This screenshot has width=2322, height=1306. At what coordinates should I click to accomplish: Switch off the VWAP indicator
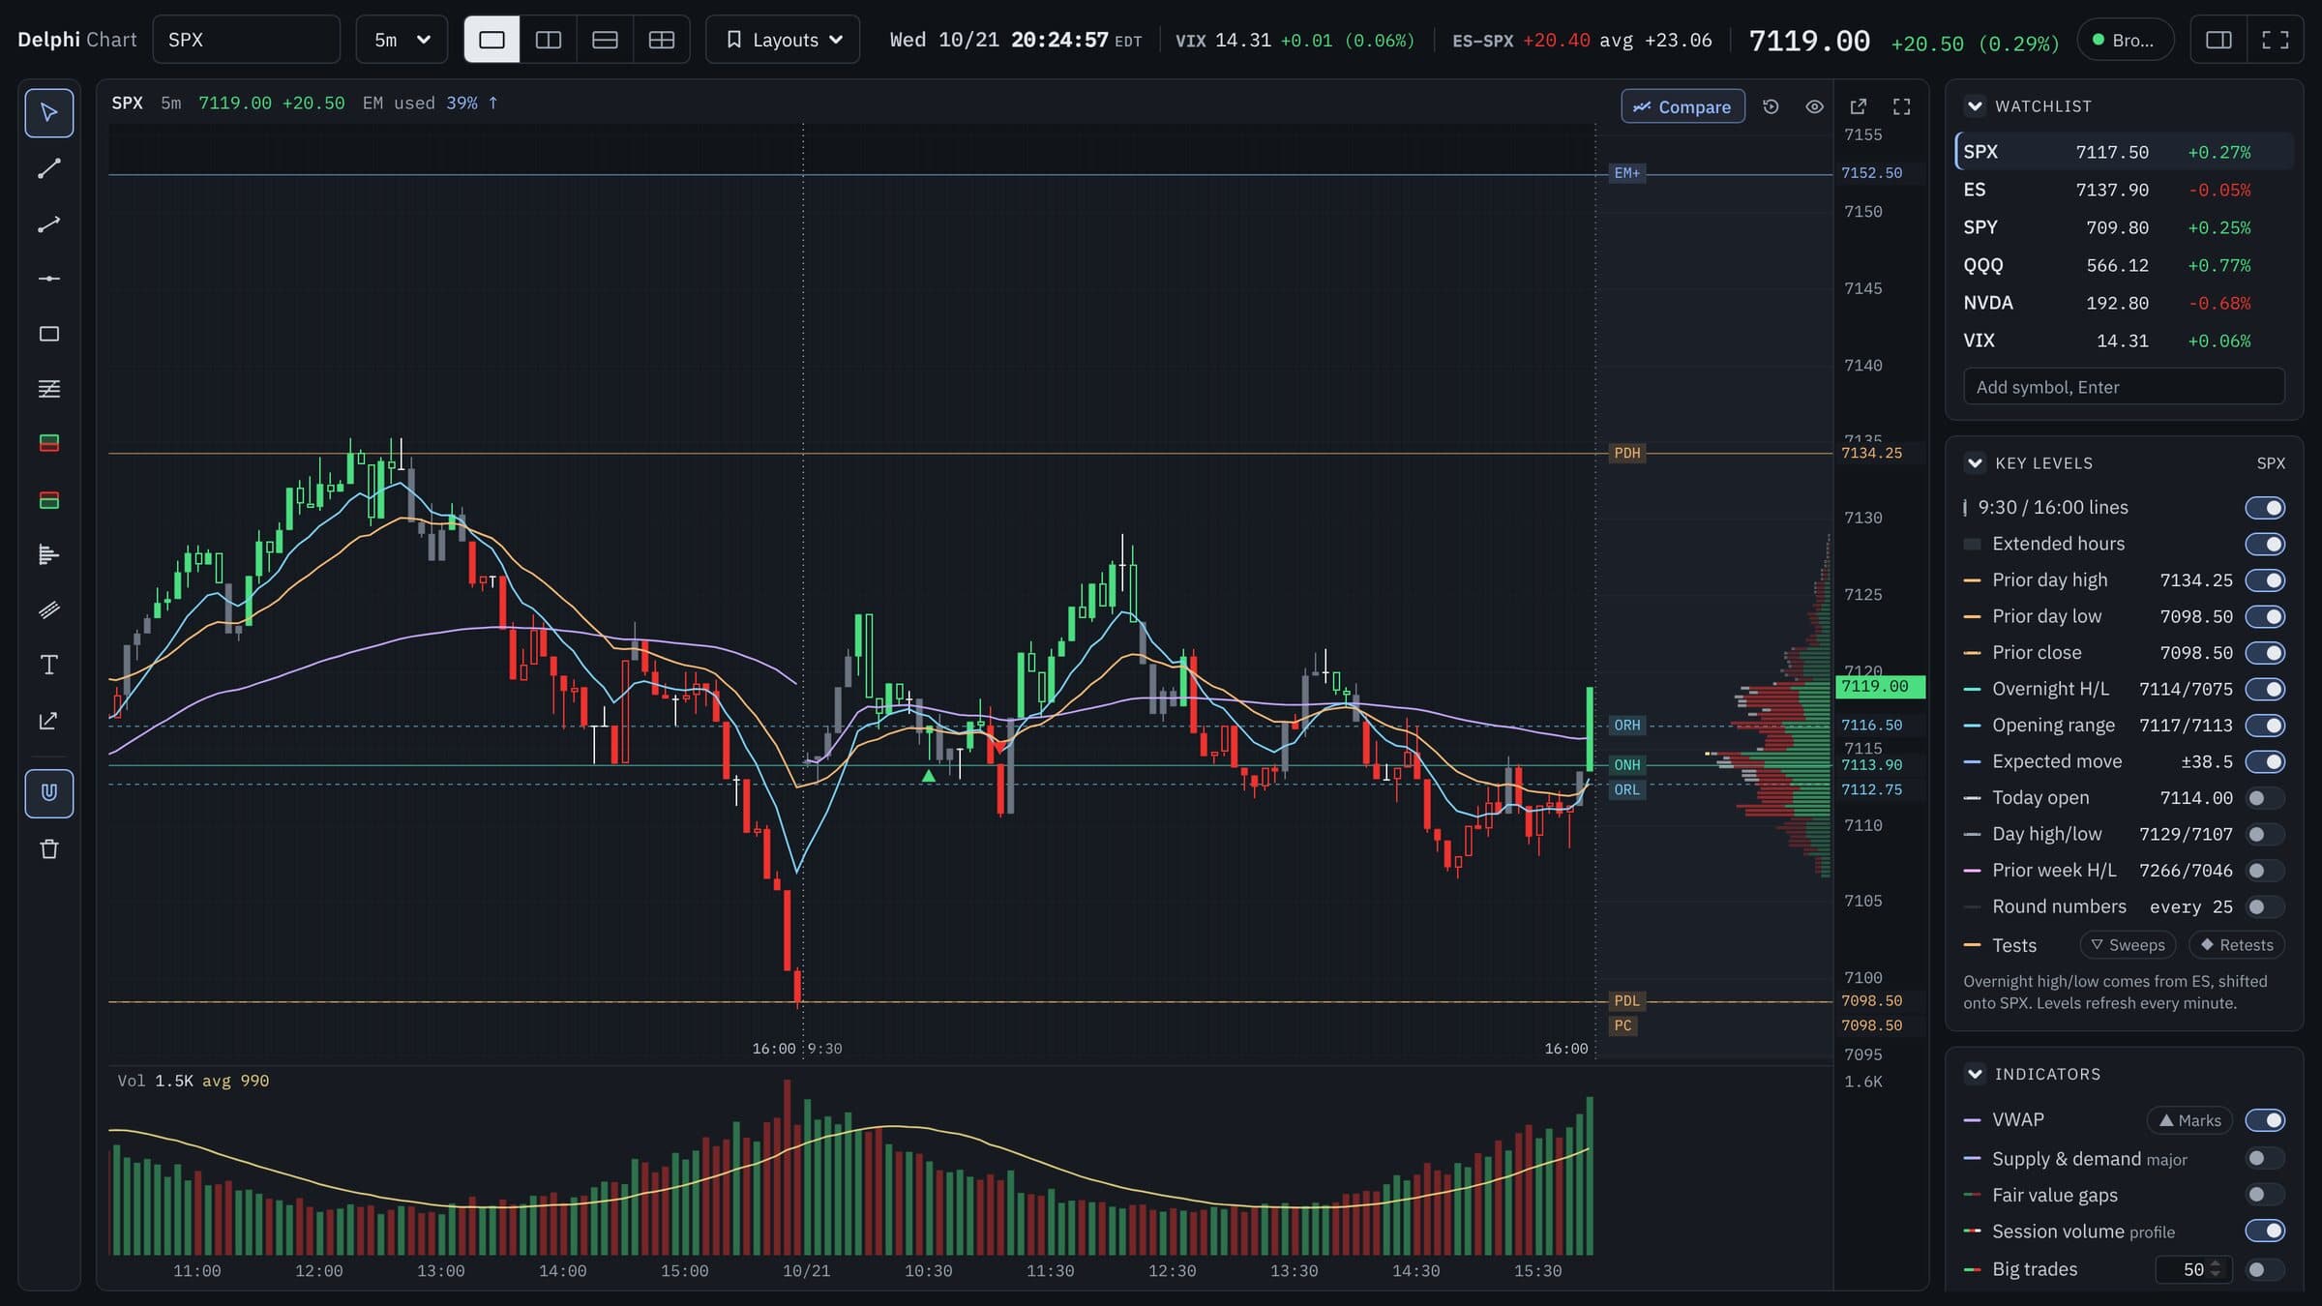2265,1120
